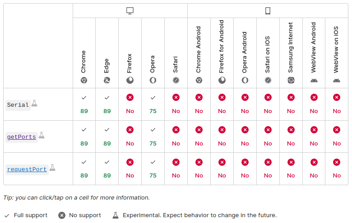This screenshot has height=223, width=352.
Task: Click the Chrome browser logo icon
Action: (84, 80)
